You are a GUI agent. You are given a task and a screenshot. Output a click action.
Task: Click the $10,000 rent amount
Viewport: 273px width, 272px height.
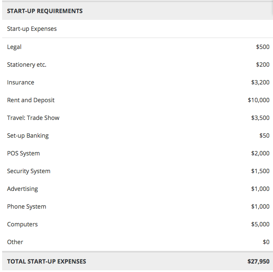click(x=259, y=100)
